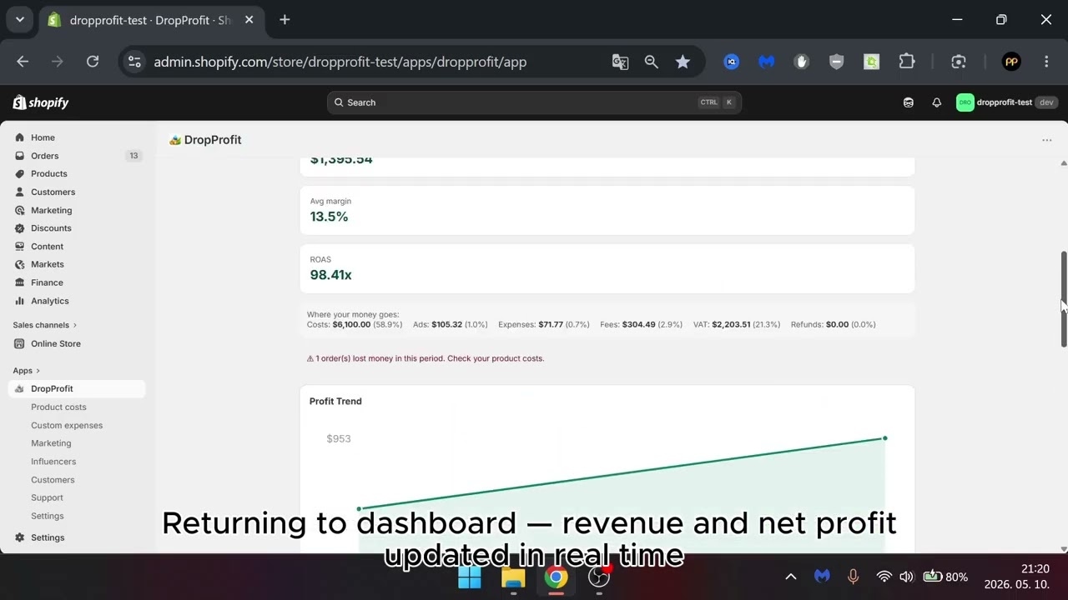Open the Sidekick assistant icon
The height and width of the screenshot is (600, 1068).
909,102
